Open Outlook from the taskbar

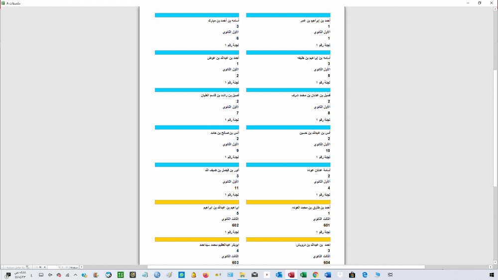coord(279,275)
